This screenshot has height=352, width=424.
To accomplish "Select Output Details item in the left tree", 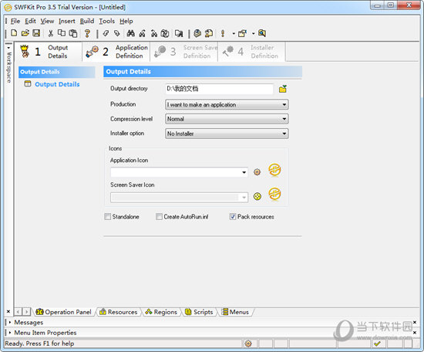I will pyautogui.click(x=57, y=84).
